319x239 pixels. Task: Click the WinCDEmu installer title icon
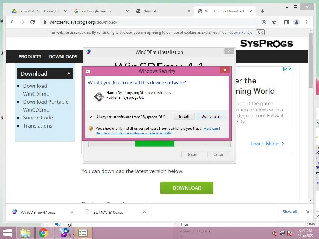tap(88, 52)
